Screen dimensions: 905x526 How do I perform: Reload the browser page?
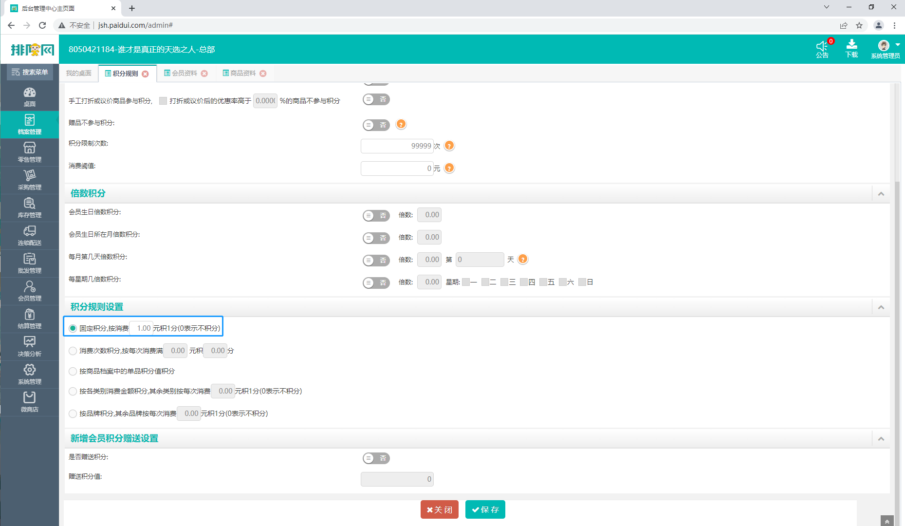click(42, 25)
